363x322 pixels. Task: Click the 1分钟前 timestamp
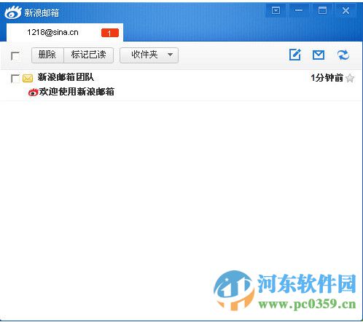(x=327, y=78)
